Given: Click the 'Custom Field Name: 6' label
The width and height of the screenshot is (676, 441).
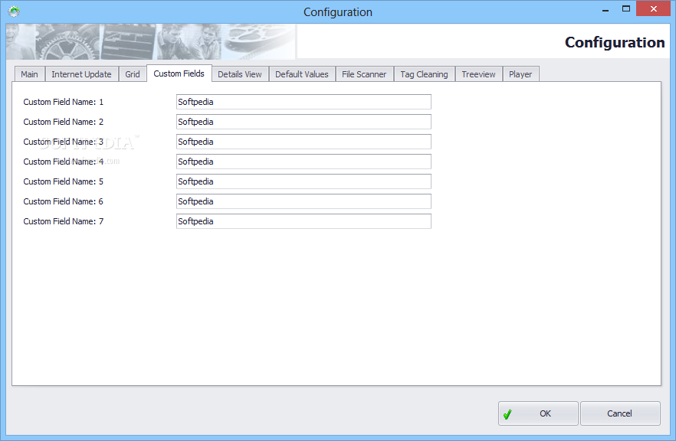Looking at the screenshot, I should point(64,201).
